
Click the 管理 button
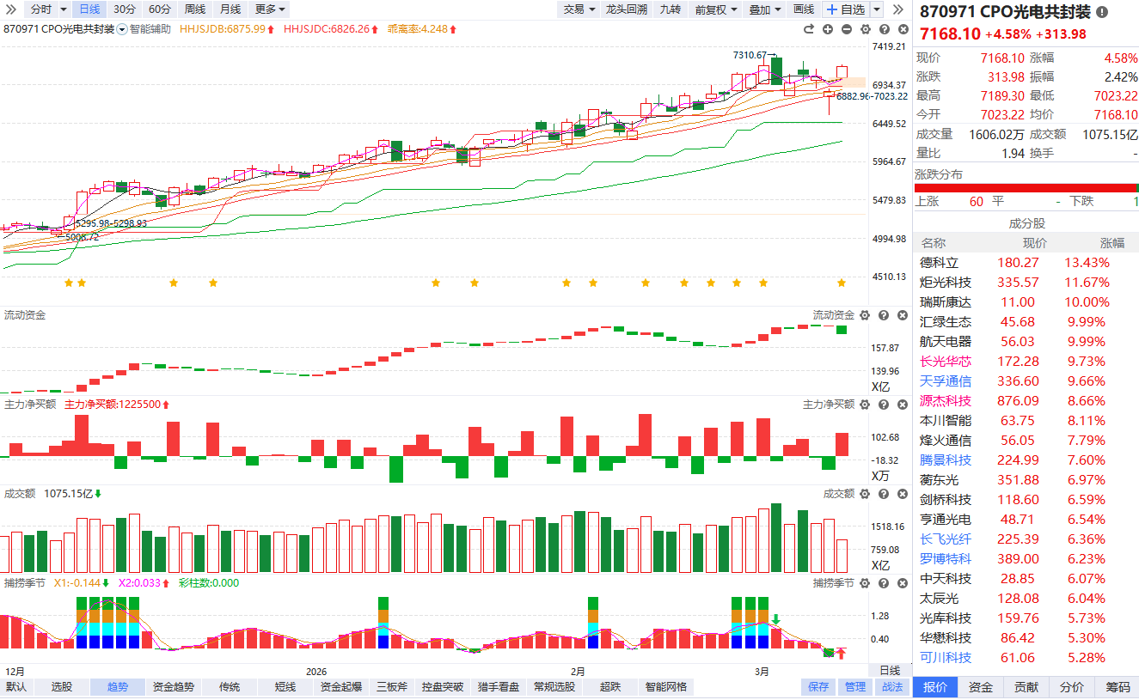point(855,687)
